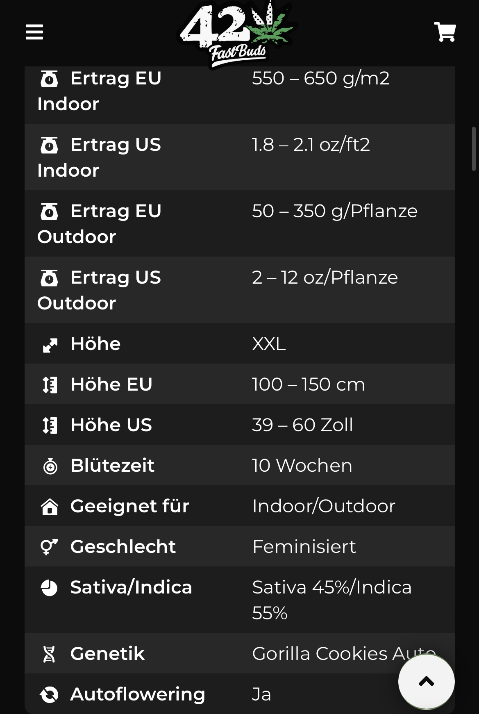Click the gender symbol beside Geschlecht
Image resolution: width=479 pixels, height=714 pixels.
point(49,547)
